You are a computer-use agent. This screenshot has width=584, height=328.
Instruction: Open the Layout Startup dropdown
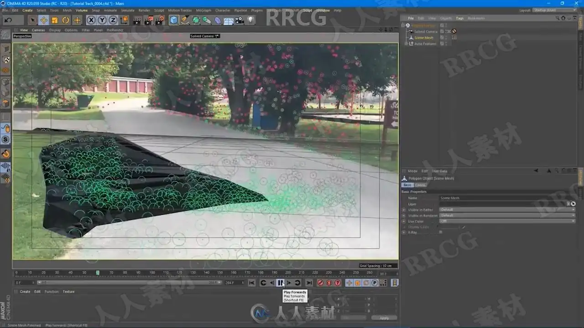click(x=555, y=10)
